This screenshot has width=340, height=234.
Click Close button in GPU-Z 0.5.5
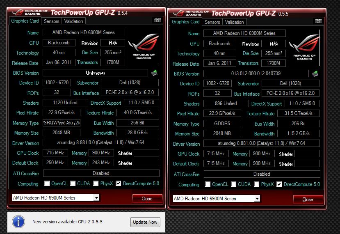[308, 200]
